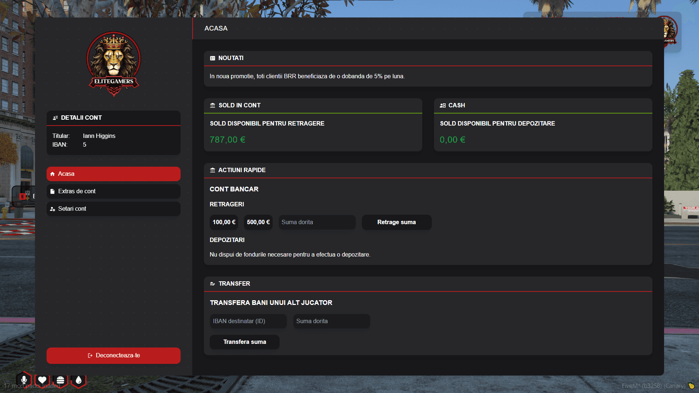Screen dimensions: 699x393
Task: Click the transfer icon beside TRANSFER header
Action: point(213,284)
